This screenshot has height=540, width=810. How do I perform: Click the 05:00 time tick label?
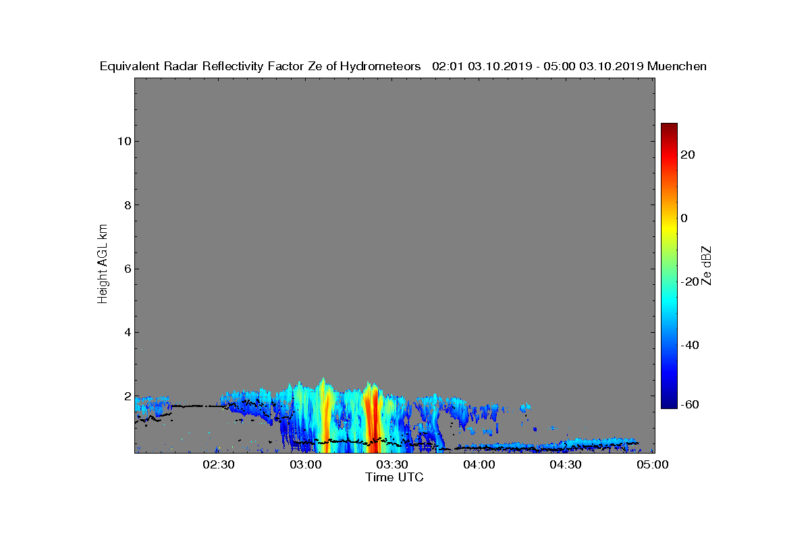(x=652, y=464)
